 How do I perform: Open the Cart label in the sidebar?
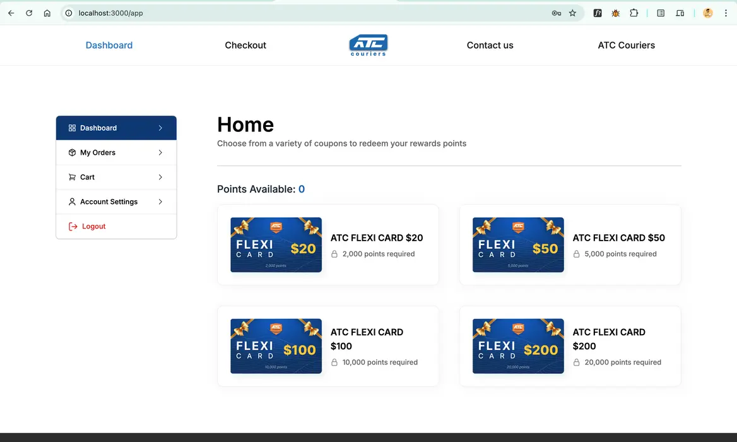(x=88, y=177)
